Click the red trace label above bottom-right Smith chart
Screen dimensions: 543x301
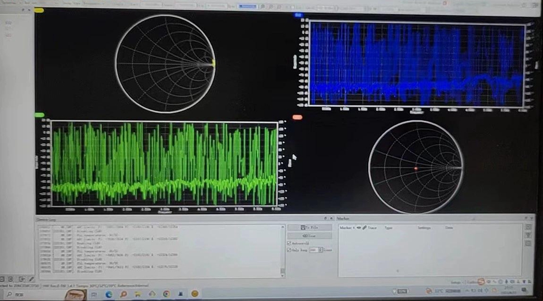(298, 117)
